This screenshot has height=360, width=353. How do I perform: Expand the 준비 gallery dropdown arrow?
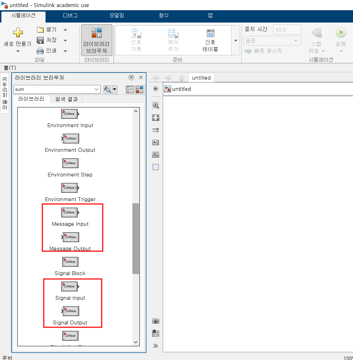pos(236,41)
